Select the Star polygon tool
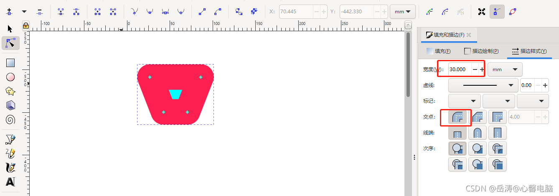 10,91
